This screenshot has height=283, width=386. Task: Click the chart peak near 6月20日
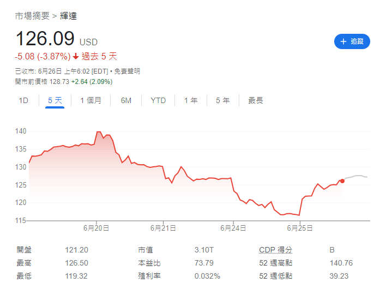click(99, 132)
